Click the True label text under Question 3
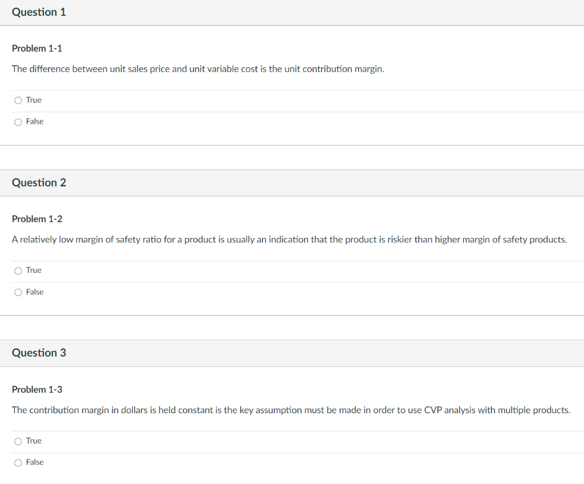Viewport: 584px width, 484px height. click(33, 441)
